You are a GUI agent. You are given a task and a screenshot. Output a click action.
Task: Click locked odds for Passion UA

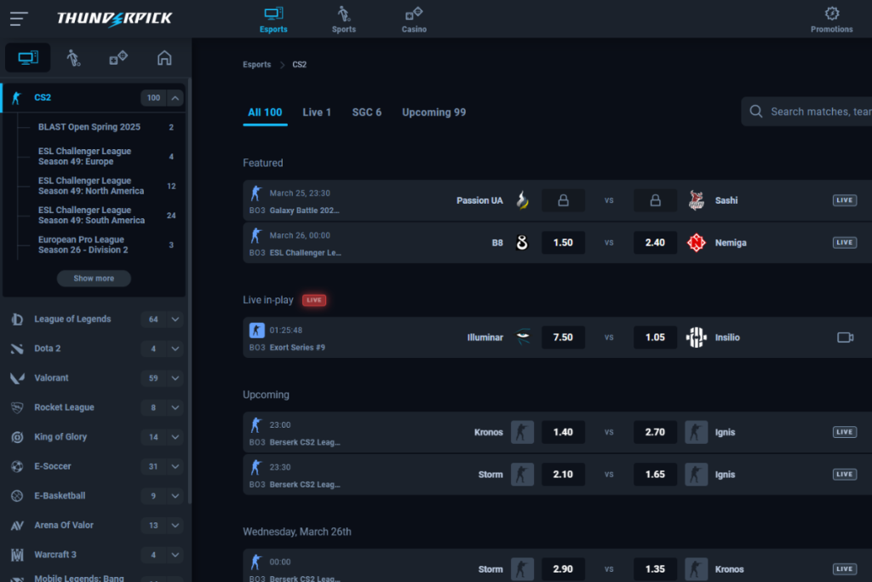click(563, 200)
